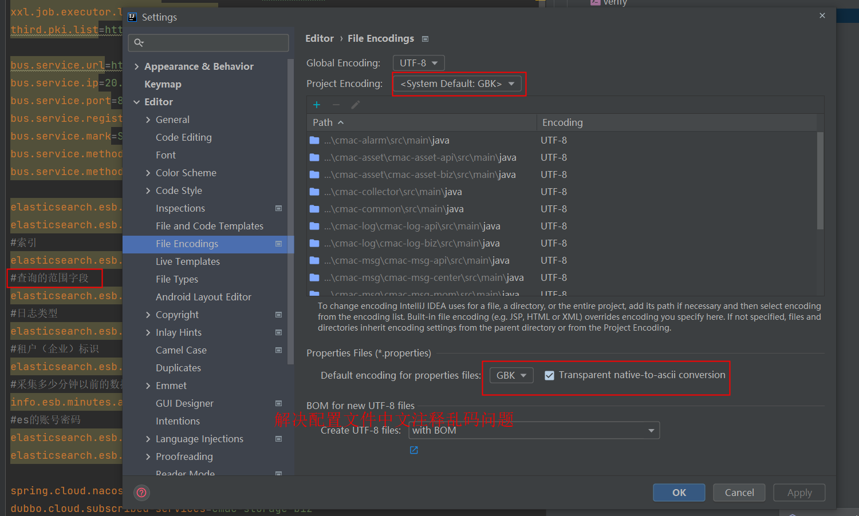Click the folder icon of cmac-common path row

click(x=314, y=209)
